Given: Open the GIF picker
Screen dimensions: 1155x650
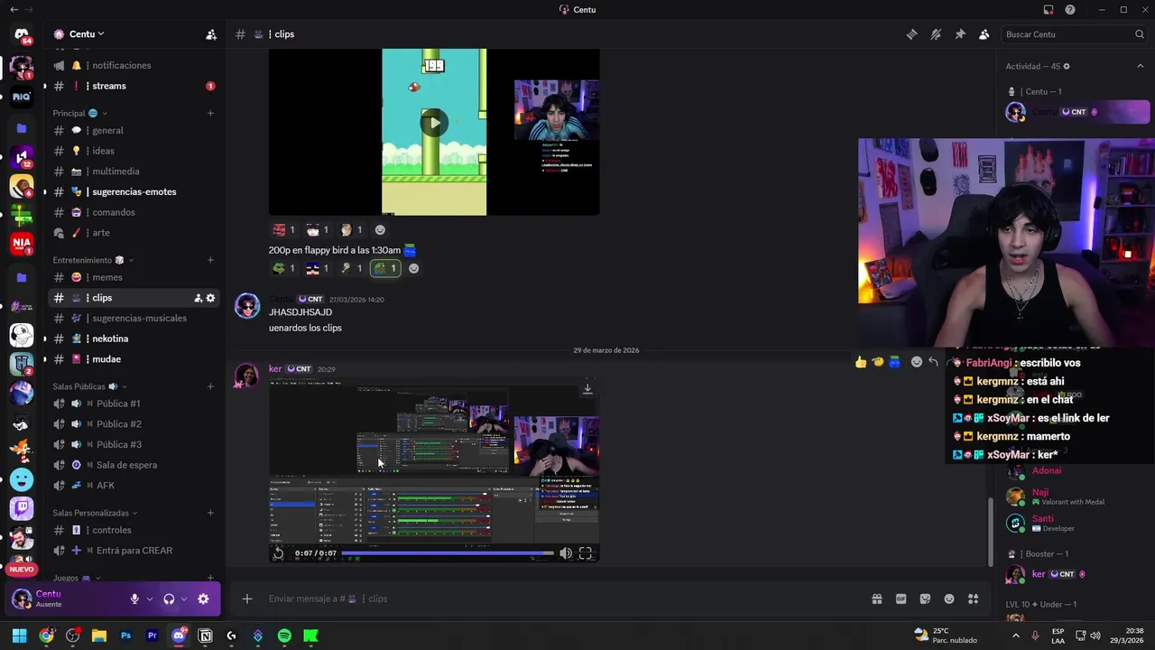Looking at the screenshot, I should click(x=901, y=599).
